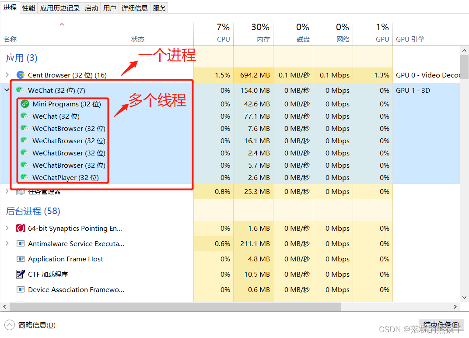Viewport: 469px width, 338px height.
Task: Click the 简略信息 collapse arrow icon
Action: 10,325
